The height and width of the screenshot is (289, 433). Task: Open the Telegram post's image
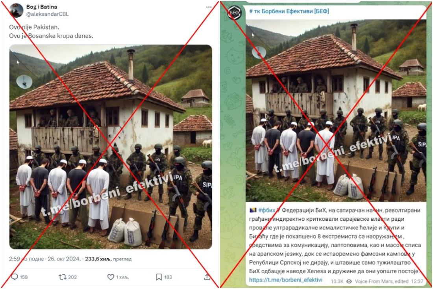(x=336, y=111)
